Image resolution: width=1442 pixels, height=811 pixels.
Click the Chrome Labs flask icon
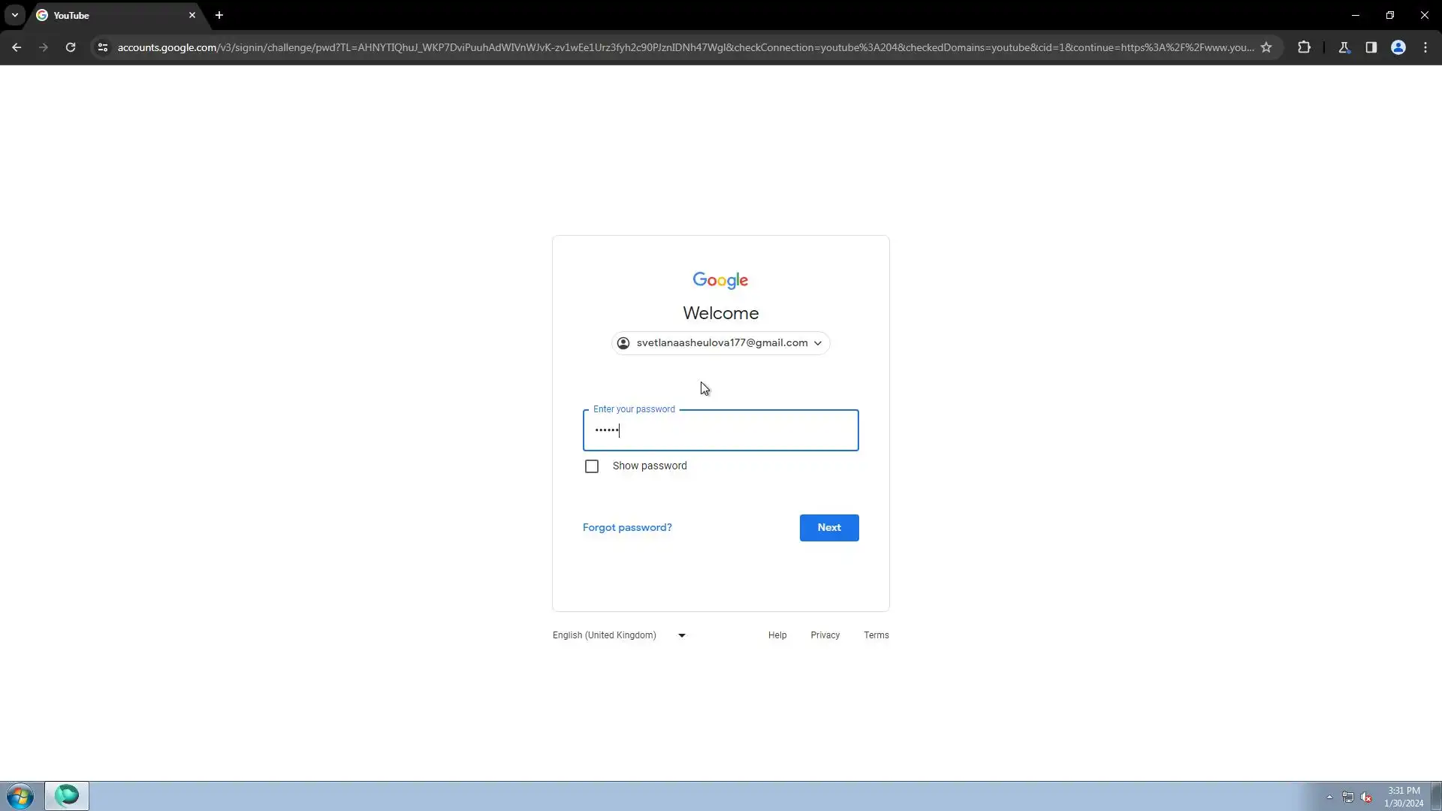click(x=1344, y=47)
